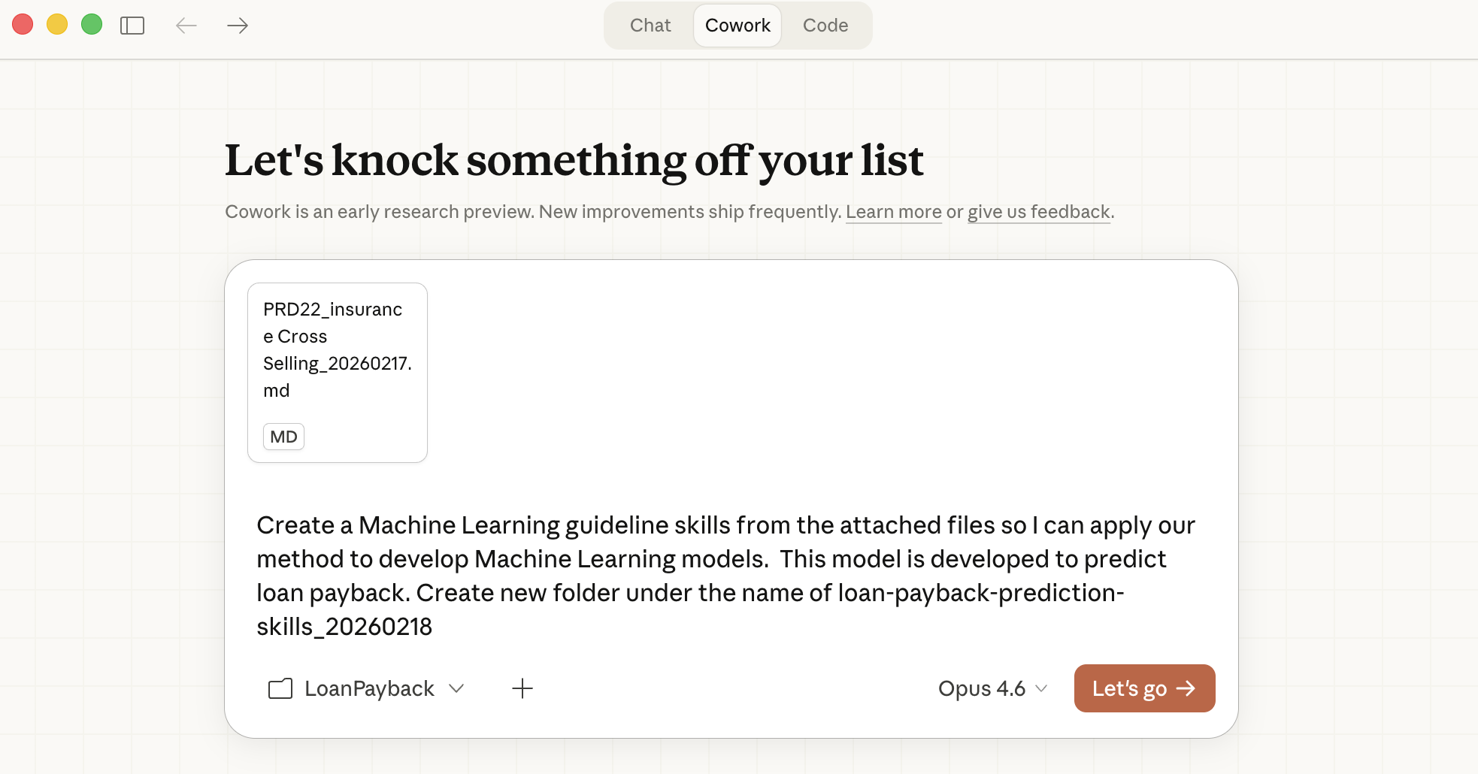This screenshot has height=774, width=1478.
Task: Go forward with the right arrow
Action: coord(238,26)
